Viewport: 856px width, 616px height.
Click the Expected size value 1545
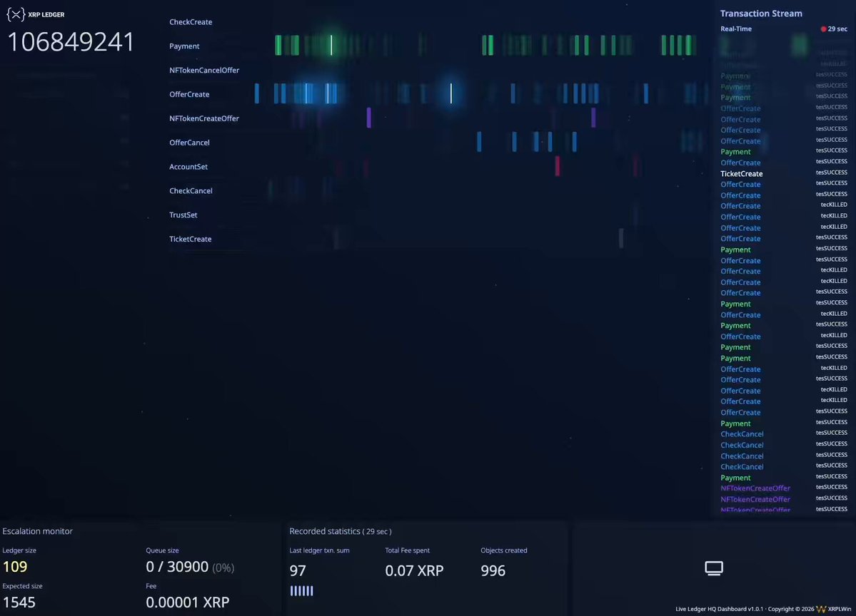[x=19, y=602]
